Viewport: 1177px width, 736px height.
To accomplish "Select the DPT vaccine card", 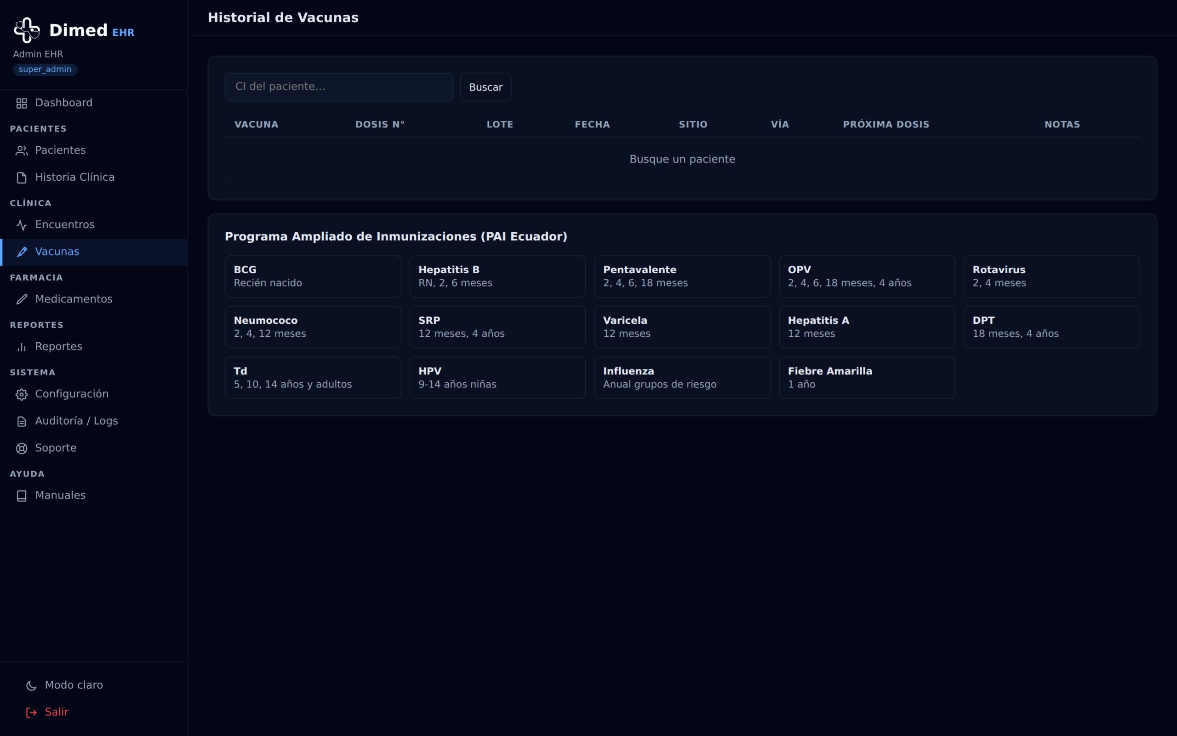I will pyautogui.click(x=1051, y=327).
